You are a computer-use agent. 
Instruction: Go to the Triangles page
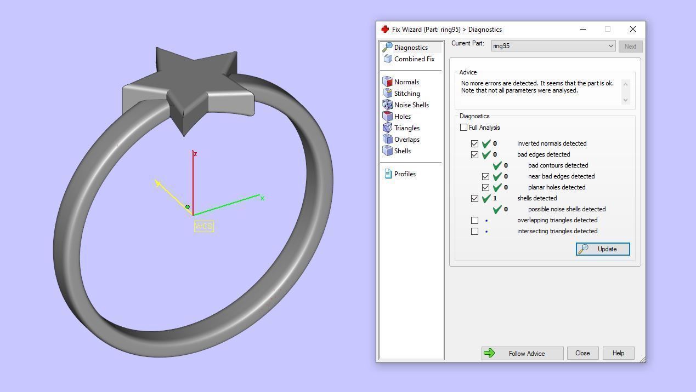[407, 128]
